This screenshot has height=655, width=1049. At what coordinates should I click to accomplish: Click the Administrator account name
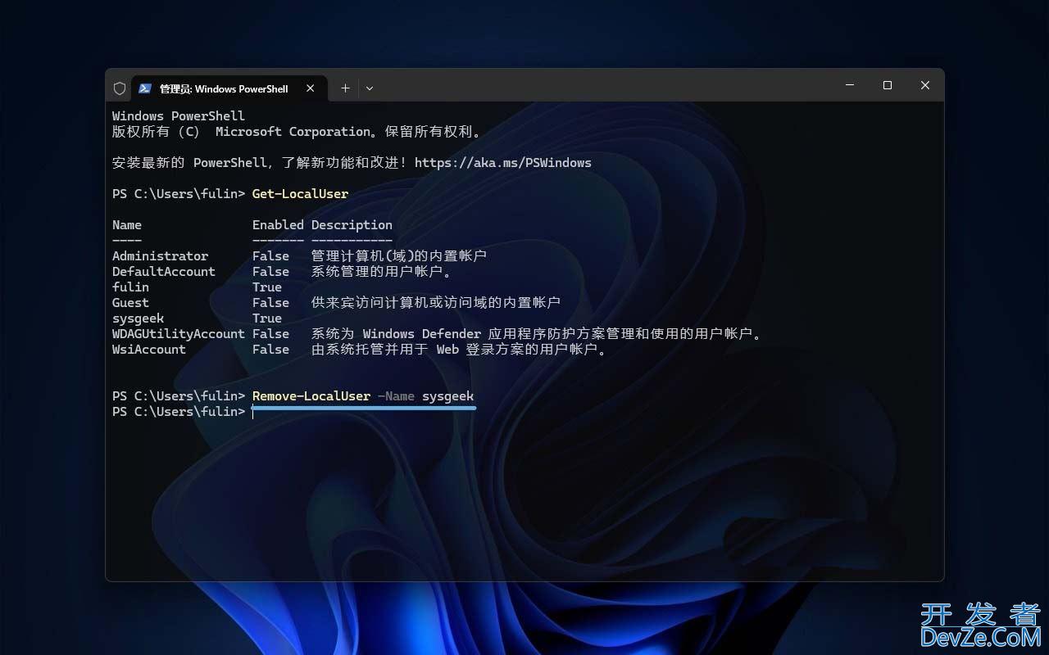coord(161,255)
